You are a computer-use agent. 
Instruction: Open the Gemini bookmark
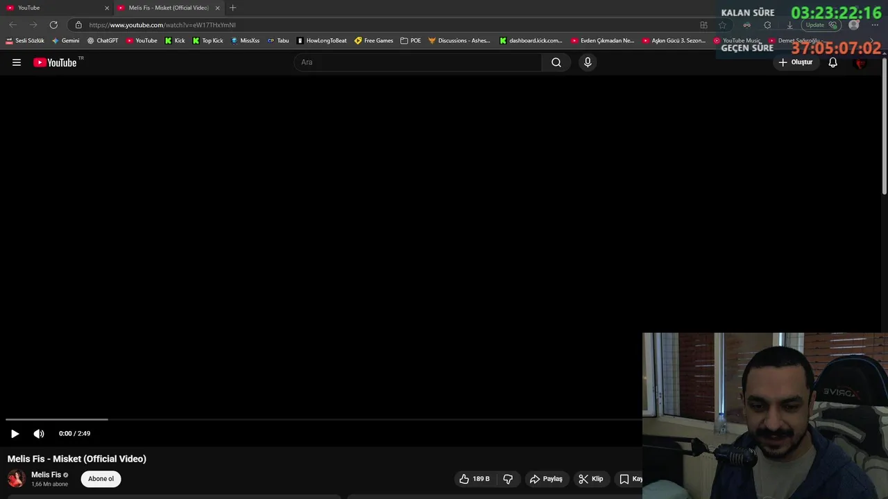pos(66,40)
